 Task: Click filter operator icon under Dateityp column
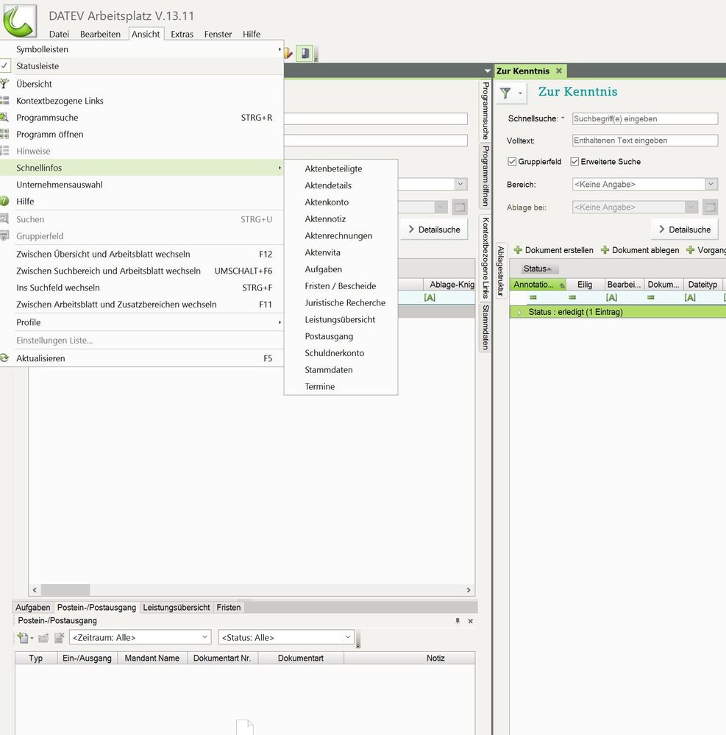(690, 297)
